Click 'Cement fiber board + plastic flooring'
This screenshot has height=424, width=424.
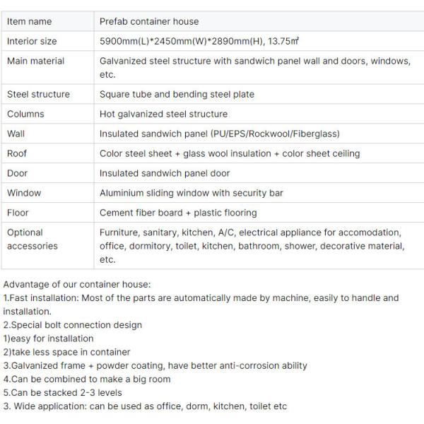click(178, 213)
